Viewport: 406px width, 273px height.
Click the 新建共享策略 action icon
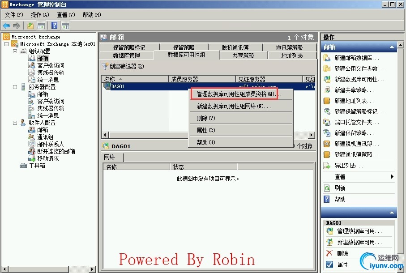[327, 90]
